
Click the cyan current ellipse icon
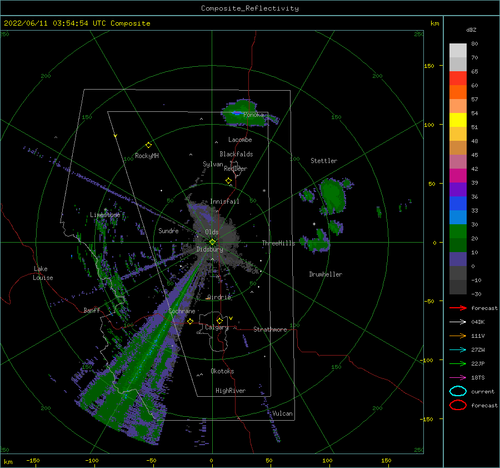click(458, 391)
